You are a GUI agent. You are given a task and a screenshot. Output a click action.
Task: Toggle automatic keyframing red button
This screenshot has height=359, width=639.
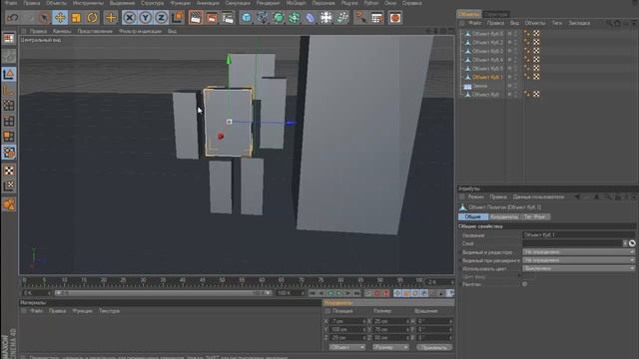tap(377, 293)
